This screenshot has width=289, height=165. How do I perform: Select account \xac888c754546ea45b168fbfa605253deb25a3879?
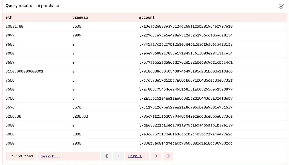click(x=186, y=89)
